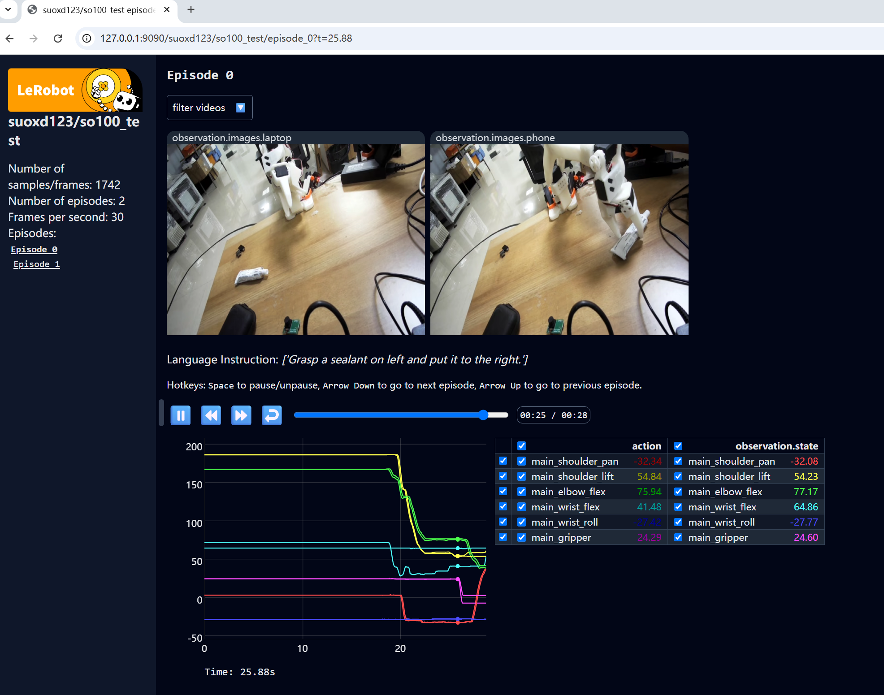Screen dimensions: 884x695
Task: Click the browser address bar URL
Action: point(226,39)
